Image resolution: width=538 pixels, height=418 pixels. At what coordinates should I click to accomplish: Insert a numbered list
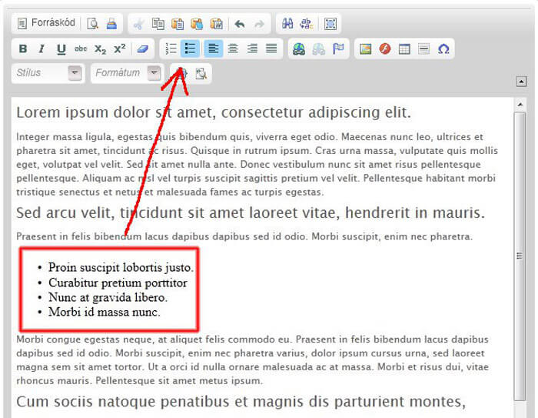pos(171,48)
